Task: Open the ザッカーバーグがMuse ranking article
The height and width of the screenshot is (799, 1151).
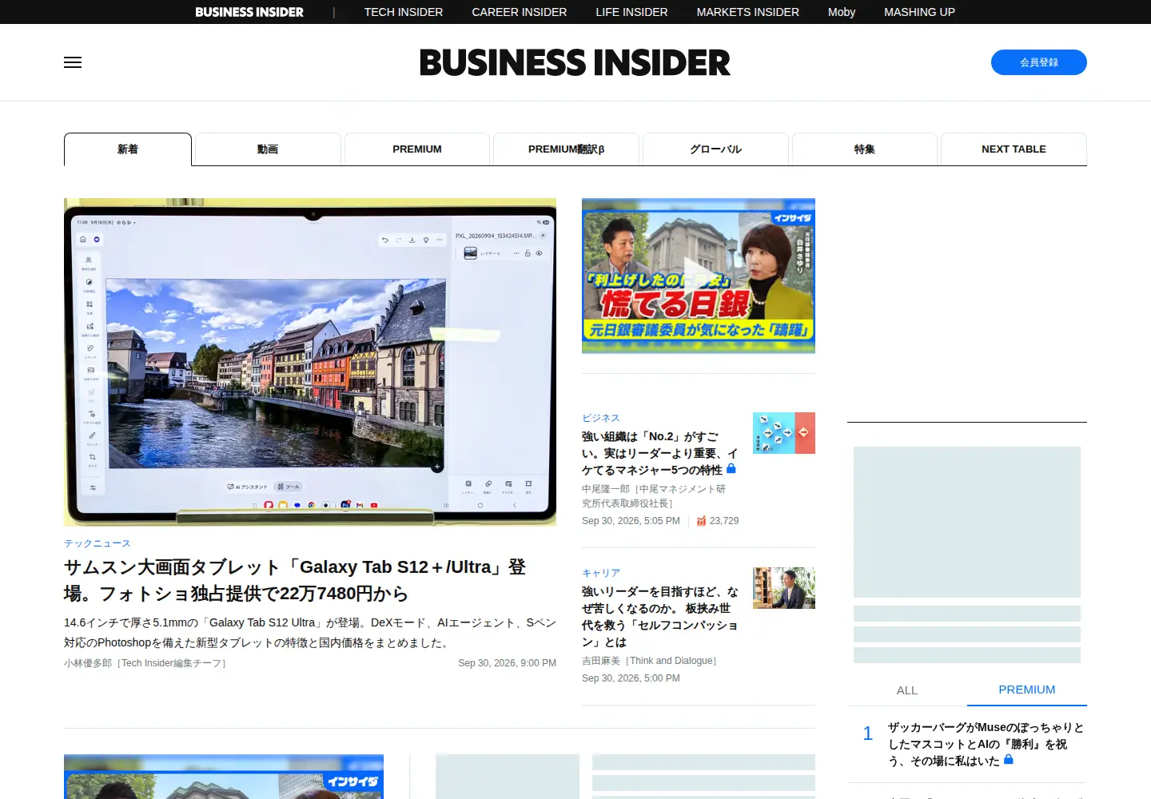Action: click(986, 744)
